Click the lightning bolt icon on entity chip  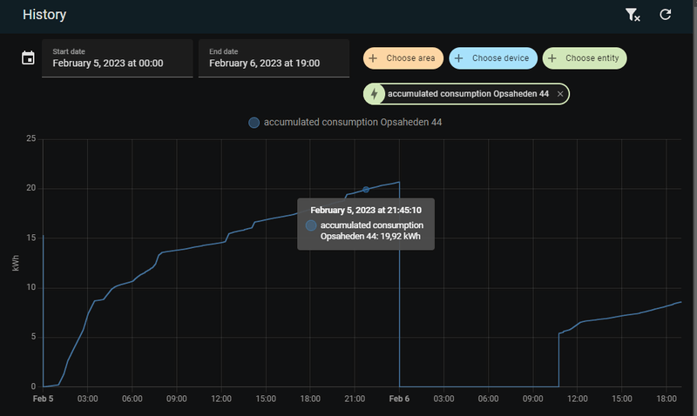tap(375, 93)
